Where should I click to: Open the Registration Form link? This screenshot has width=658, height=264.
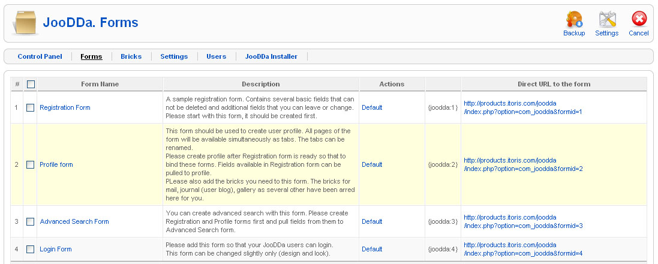(x=65, y=107)
